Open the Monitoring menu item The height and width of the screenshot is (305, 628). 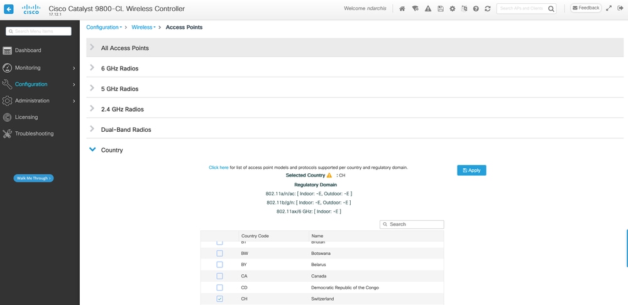[x=28, y=68]
